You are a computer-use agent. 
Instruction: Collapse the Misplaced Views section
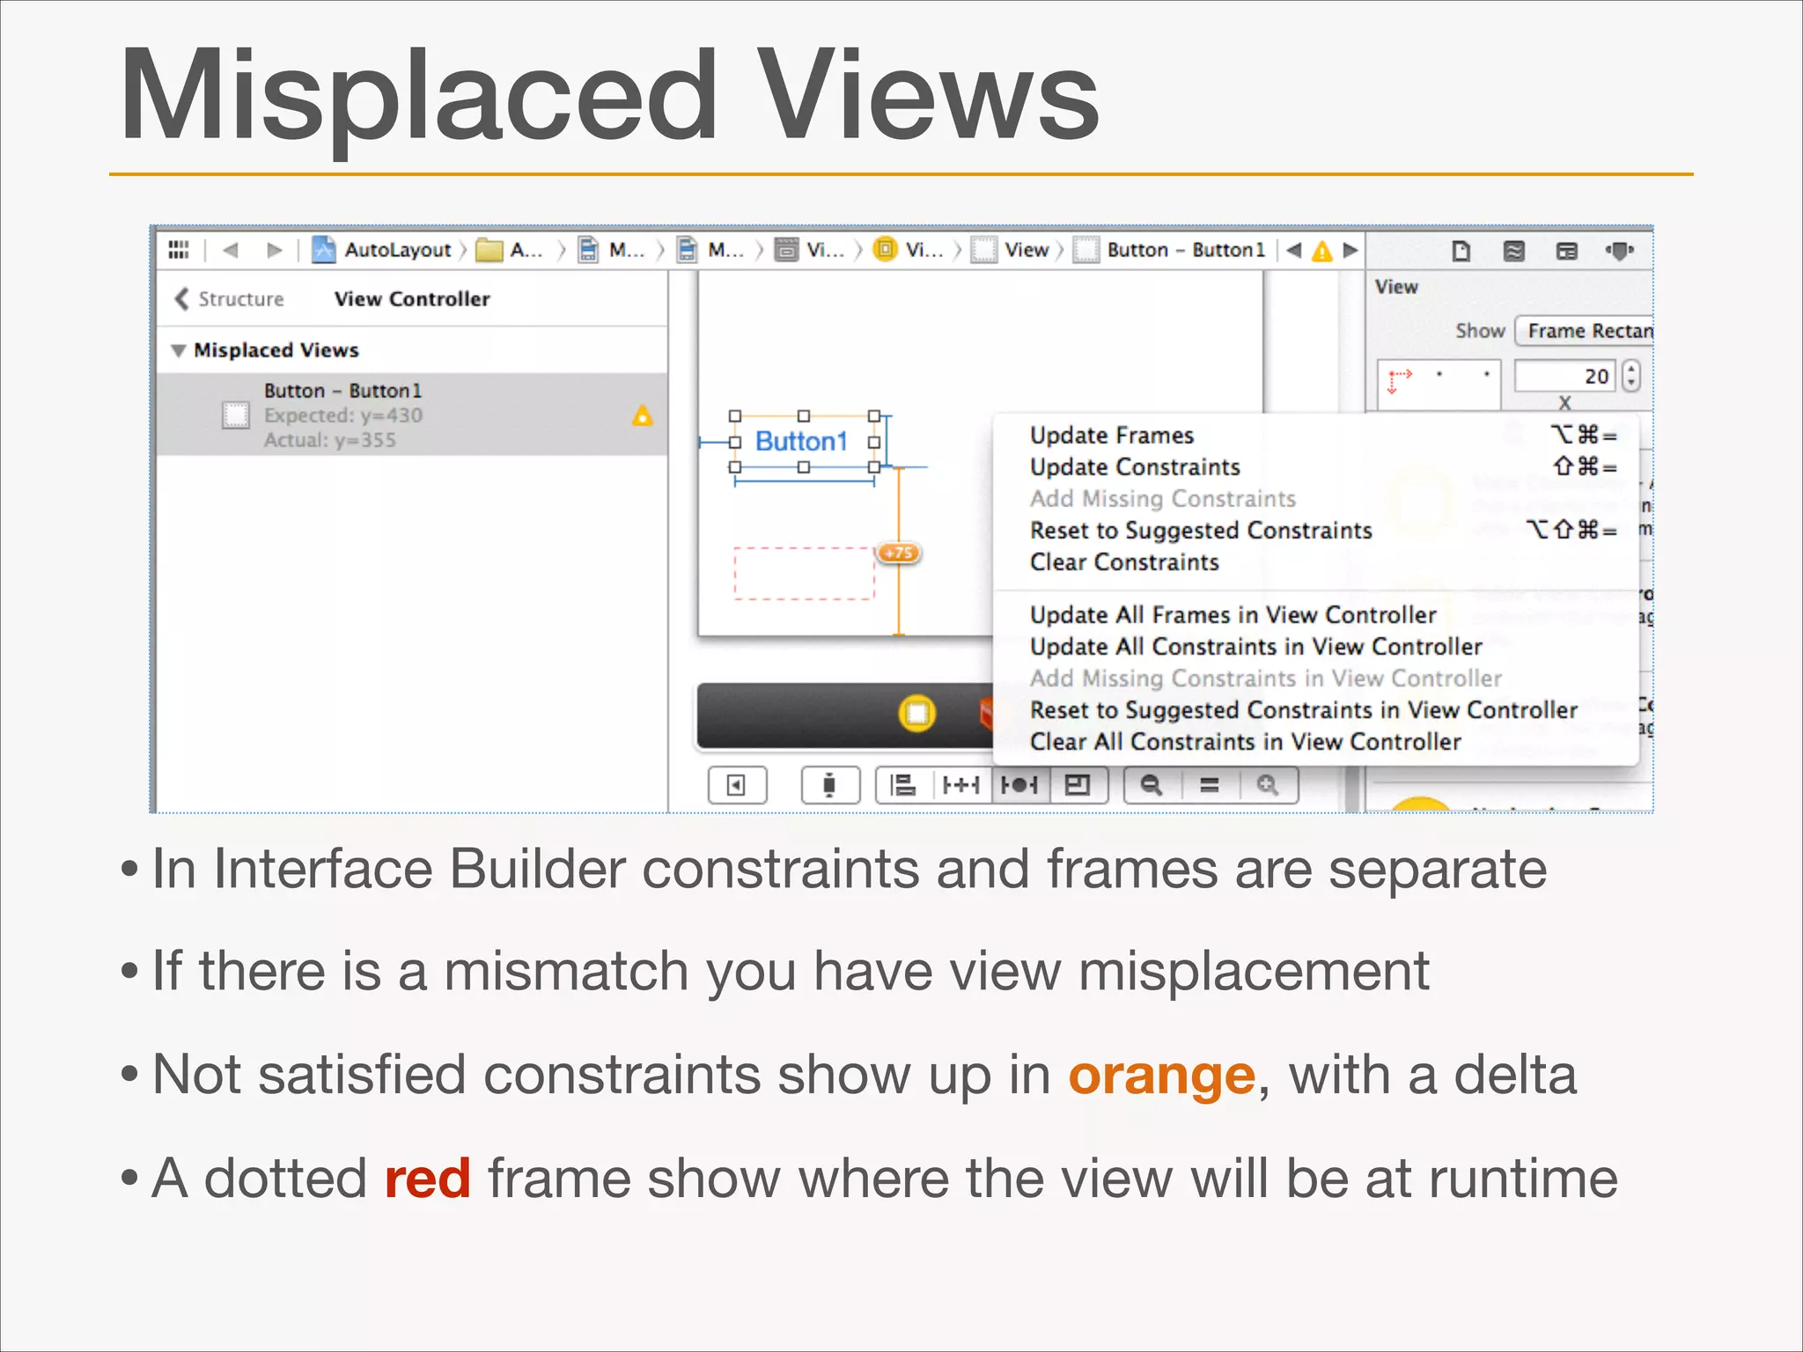click(179, 350)
